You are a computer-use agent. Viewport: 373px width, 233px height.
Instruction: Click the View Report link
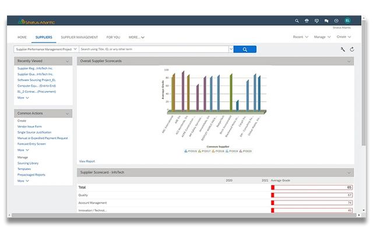[87, 161]
